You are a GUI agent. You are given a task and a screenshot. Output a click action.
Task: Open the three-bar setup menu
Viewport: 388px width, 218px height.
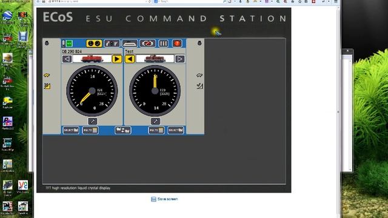tap(163, 44)
